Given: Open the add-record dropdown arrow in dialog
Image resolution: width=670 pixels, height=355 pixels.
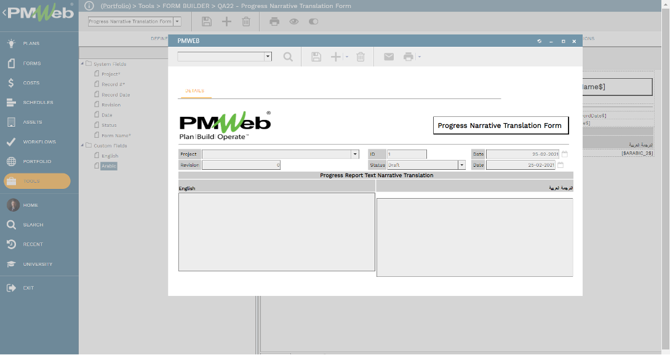Looking at the screenshot, I should pos(346,57).
